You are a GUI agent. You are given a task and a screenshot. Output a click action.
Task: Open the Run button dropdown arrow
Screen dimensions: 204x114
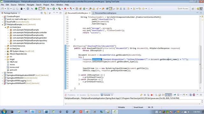click(x=56, y=9)
